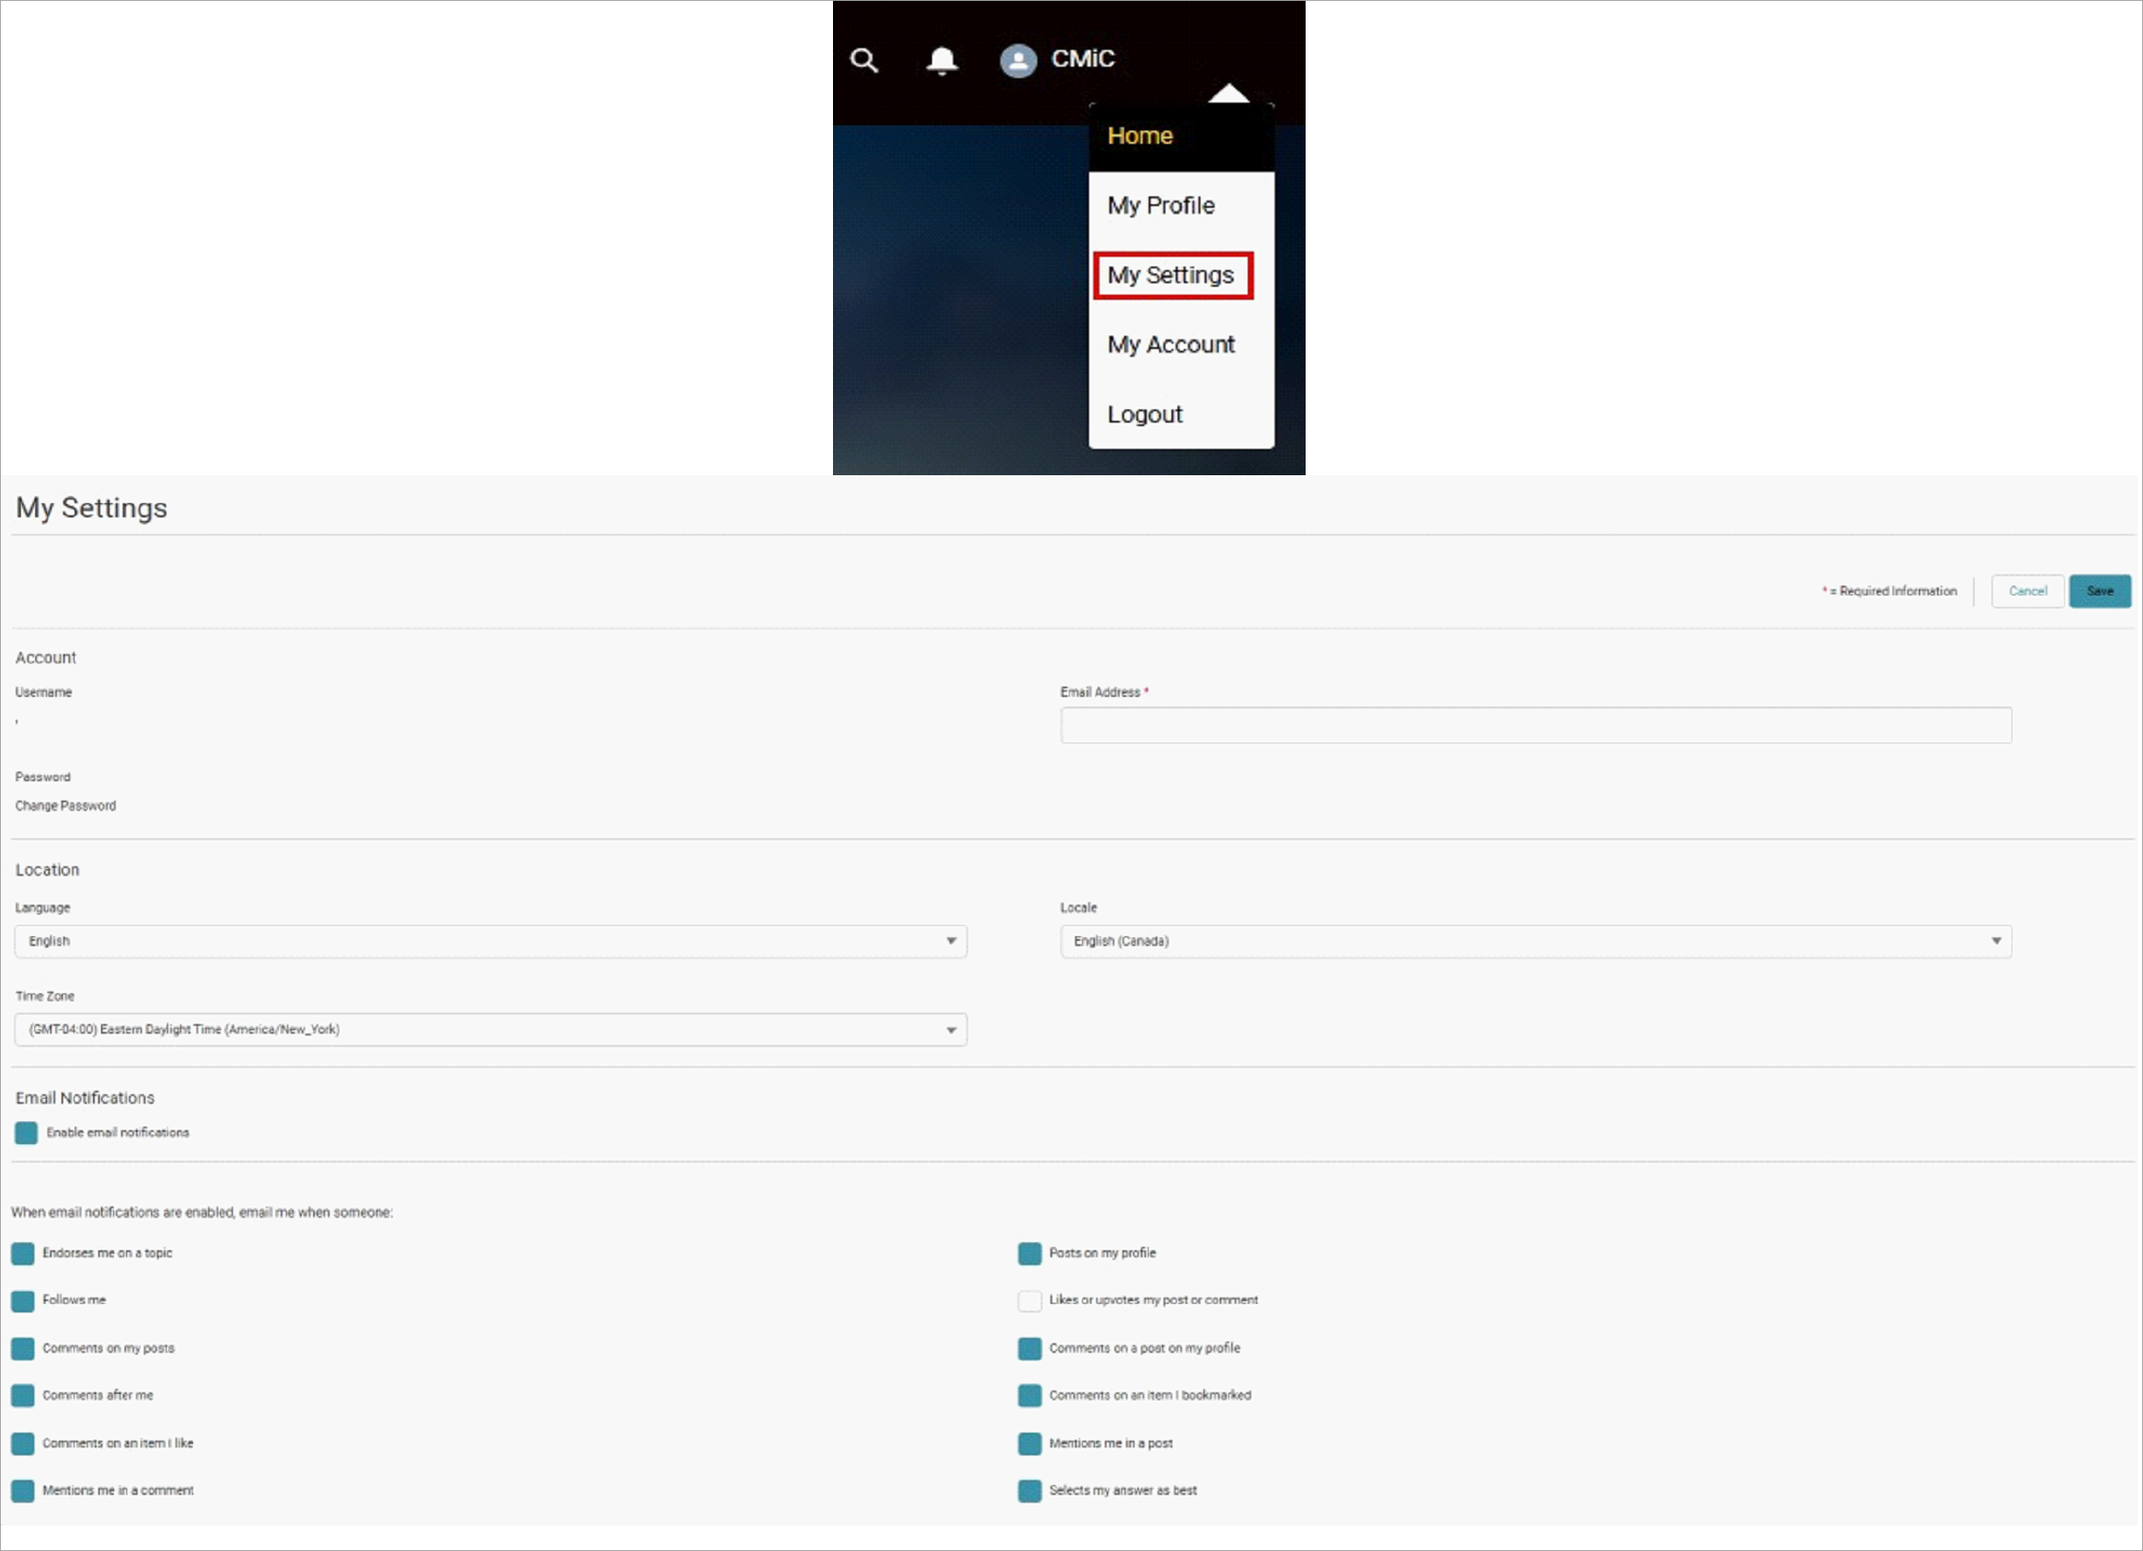Click the Cancel button

(2028, 590)
